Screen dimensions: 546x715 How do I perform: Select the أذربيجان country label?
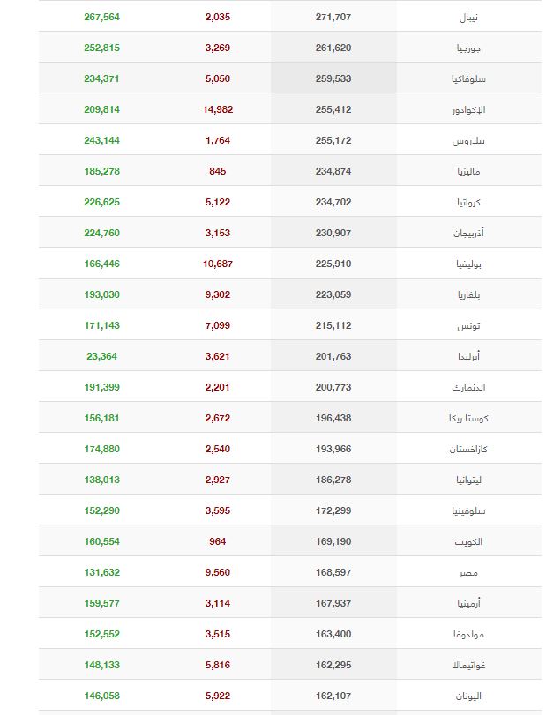(x=468, y=233)
